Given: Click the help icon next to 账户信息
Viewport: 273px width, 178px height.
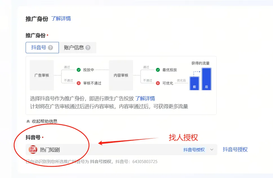Looking at the screenshot, I should pyautogui.click(x=88, y=48).
